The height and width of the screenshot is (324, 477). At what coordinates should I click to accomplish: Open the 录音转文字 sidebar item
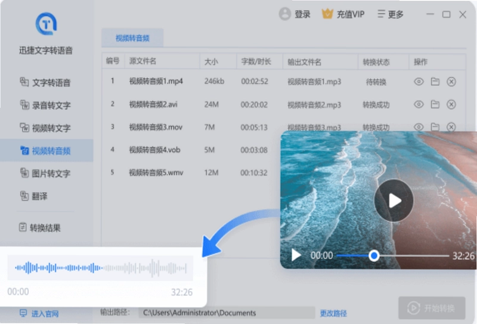pyautogui.click(x=47, y=106)
